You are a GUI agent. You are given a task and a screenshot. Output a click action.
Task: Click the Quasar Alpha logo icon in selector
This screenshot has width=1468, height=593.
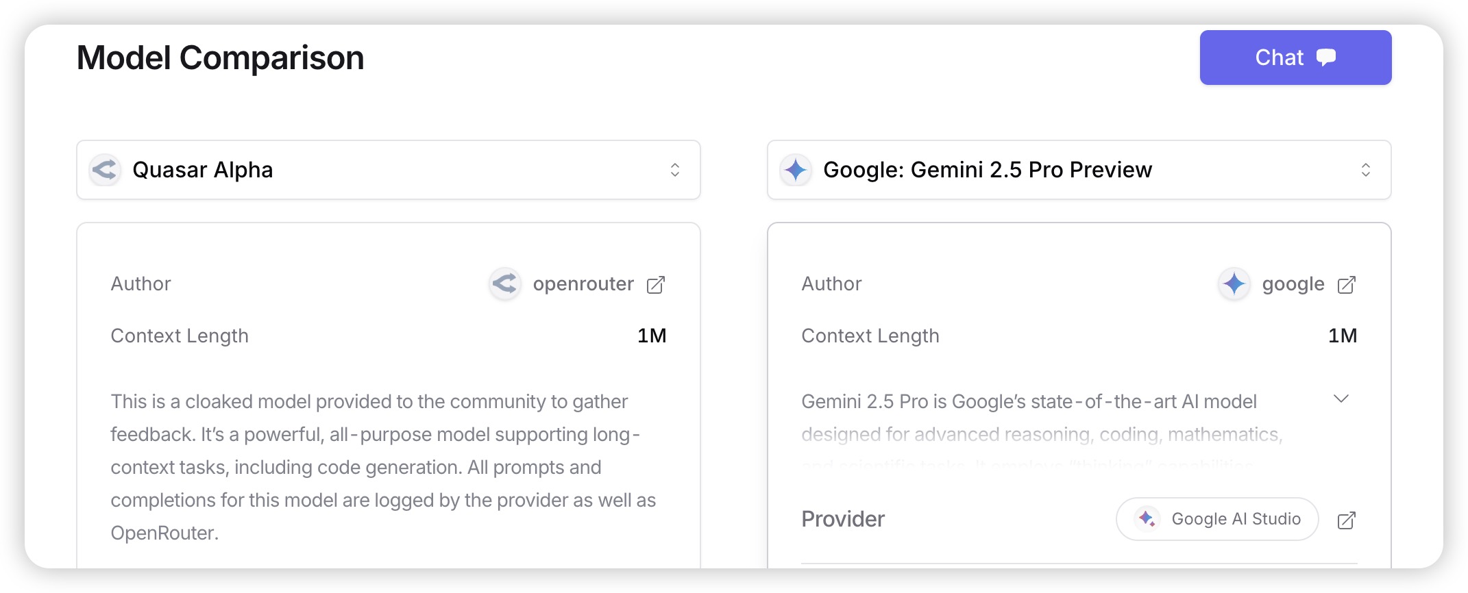[105, 170]
